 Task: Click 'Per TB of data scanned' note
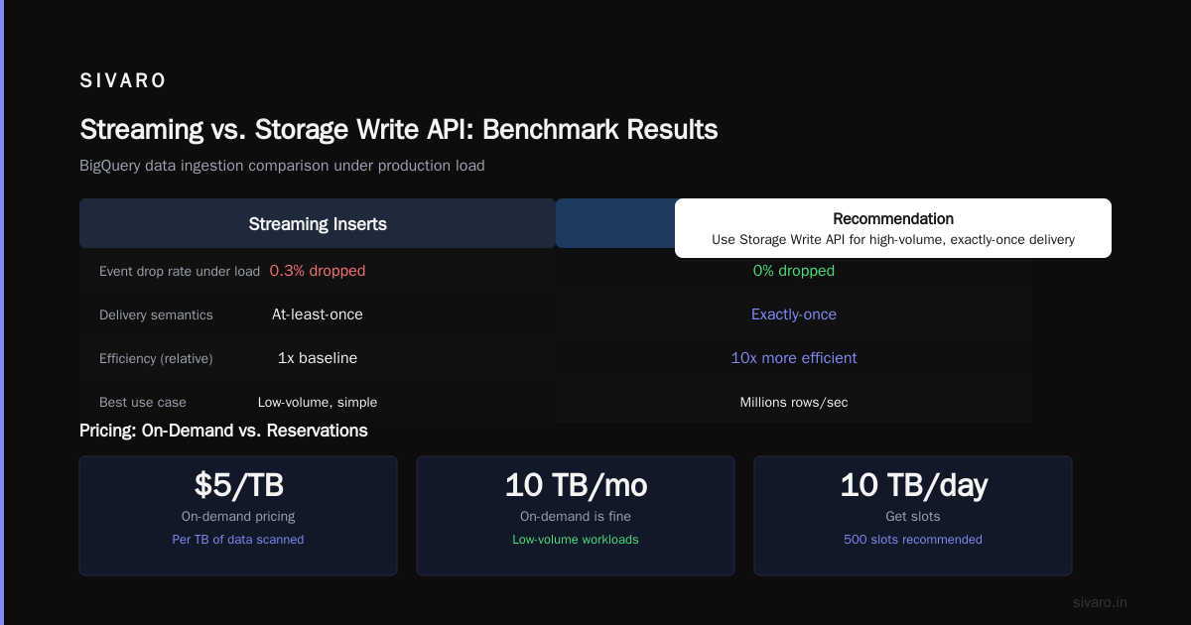[238, 540]
